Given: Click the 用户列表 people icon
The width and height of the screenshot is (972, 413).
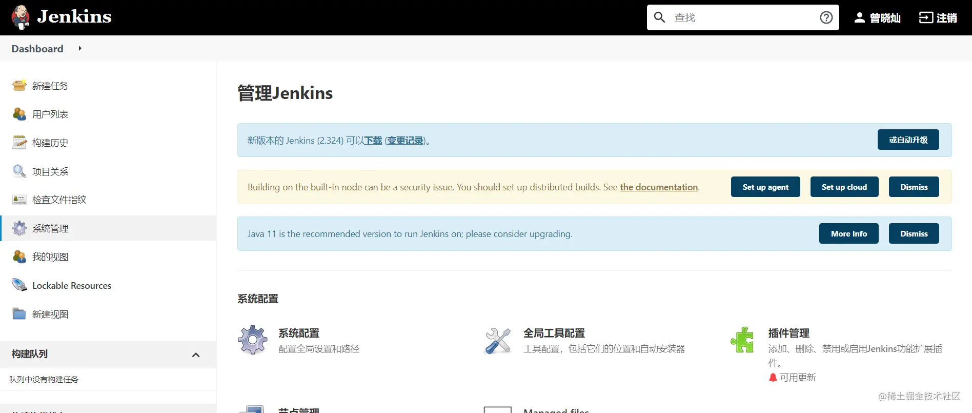Looking at the screenshot, I should (x=19, y=114).
